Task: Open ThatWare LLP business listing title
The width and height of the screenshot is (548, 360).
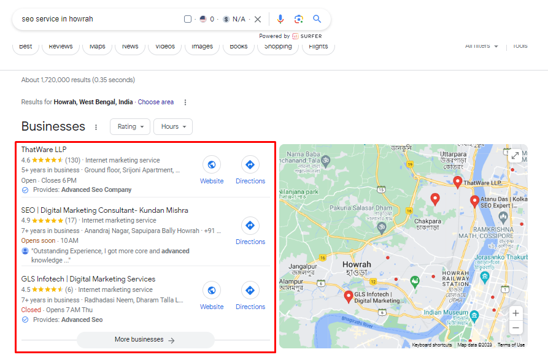Action: tap(44, 150)
